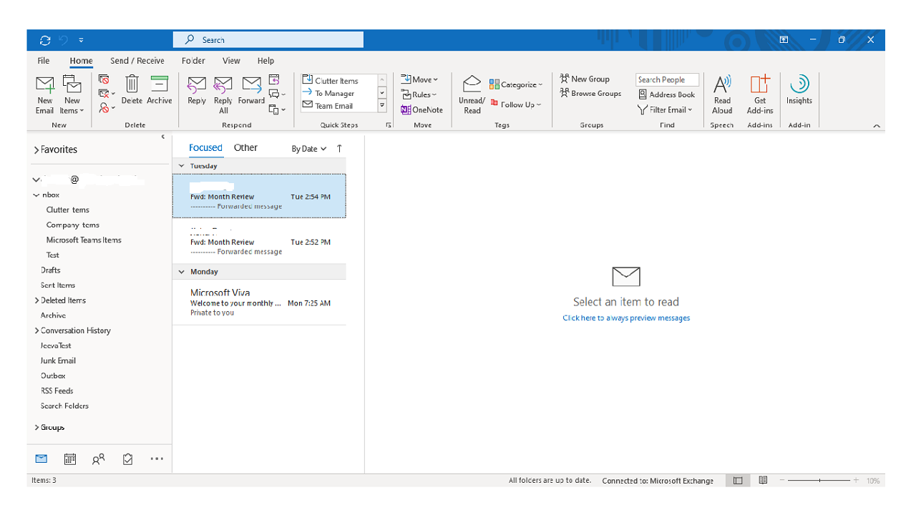Toggle sort order arrow in message list
Image resolution: width=916 pixels, height=515 pixels.
(339, 149)
